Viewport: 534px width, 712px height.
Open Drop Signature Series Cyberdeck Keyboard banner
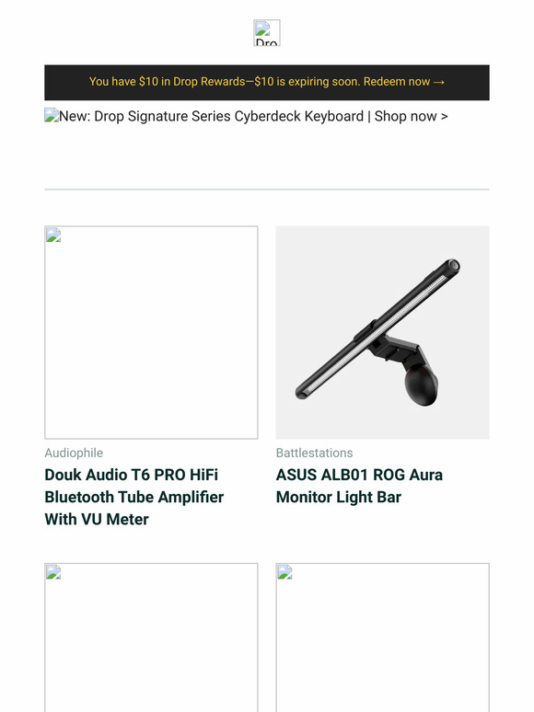(x=246, y=116)
